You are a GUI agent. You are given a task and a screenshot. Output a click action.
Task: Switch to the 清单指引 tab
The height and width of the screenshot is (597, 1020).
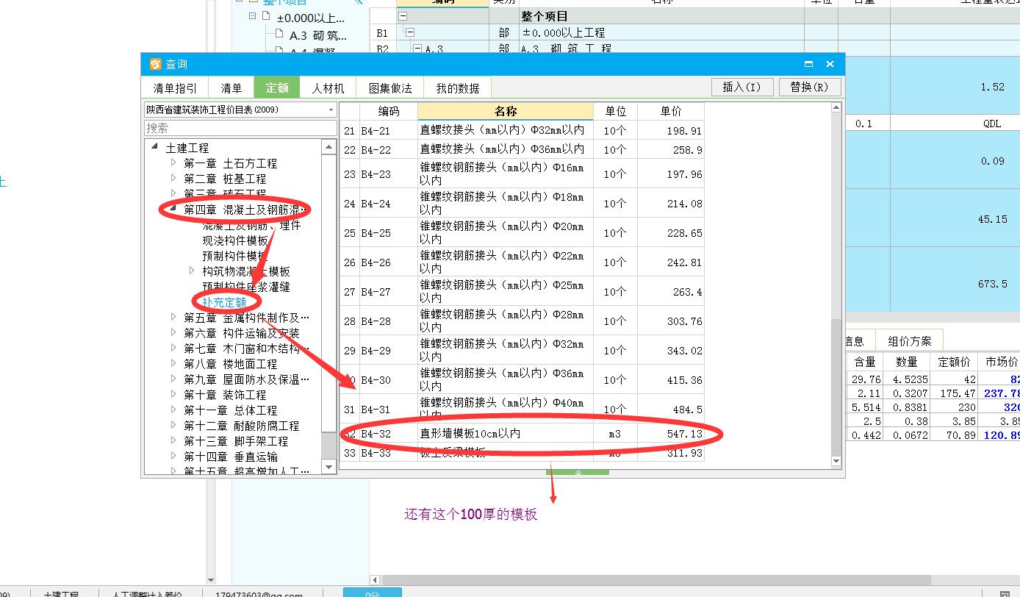[x=175, y=87]
